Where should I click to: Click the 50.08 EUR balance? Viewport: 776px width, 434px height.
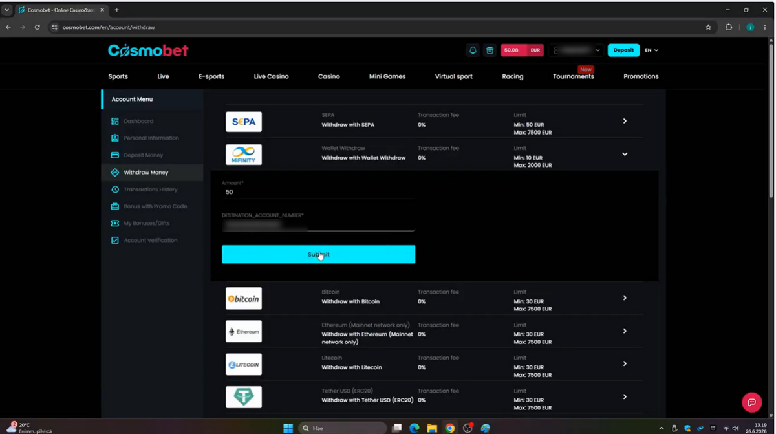click(522, 50)
